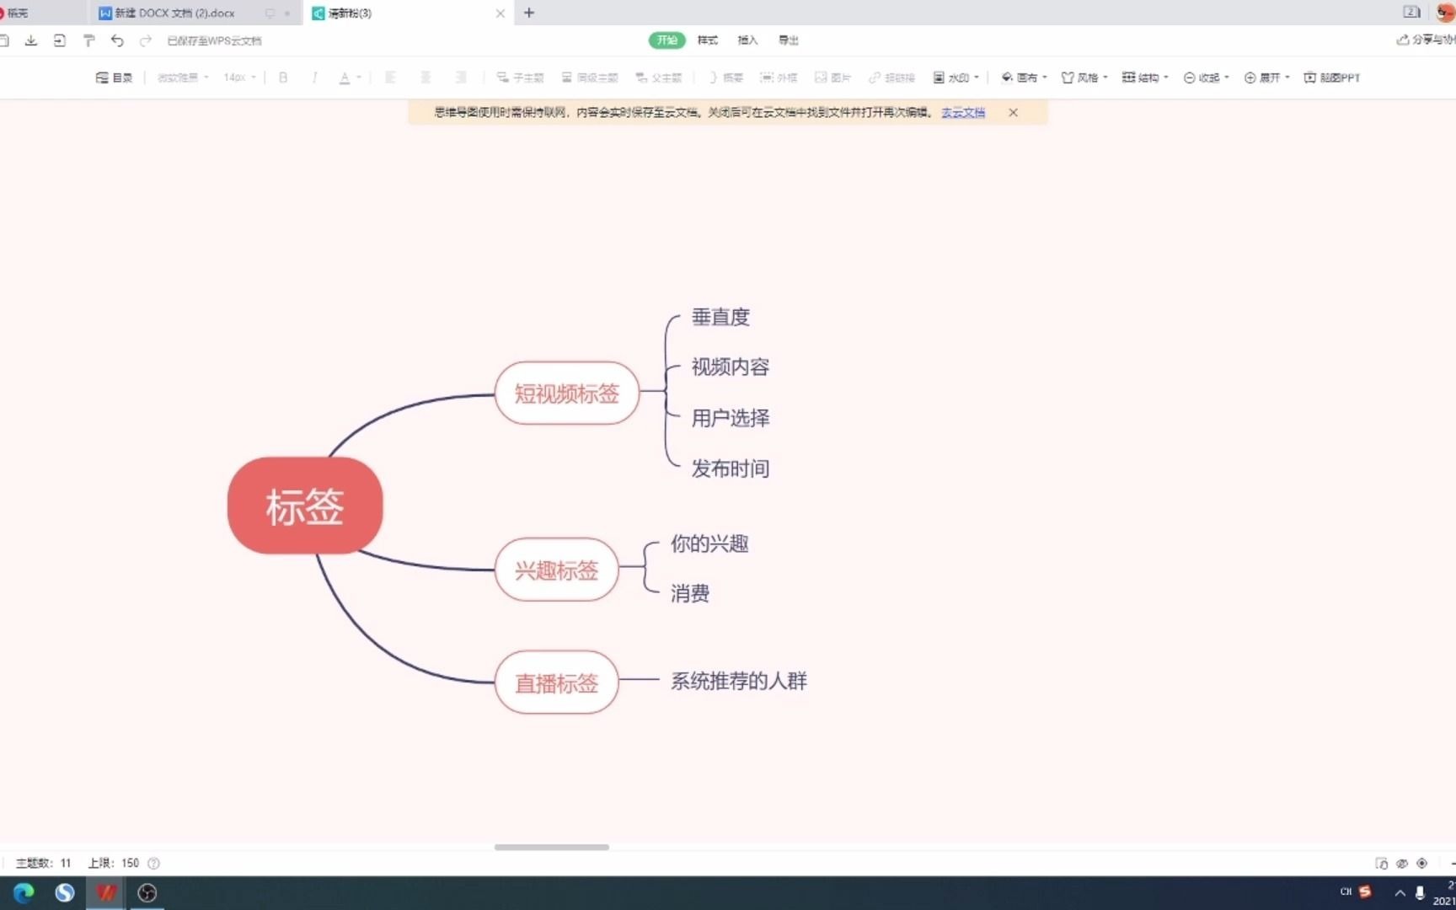This screenshot has width=1456, height=910.
Task: Dismiss the yellow notification banner
Action: (1013, 112)
